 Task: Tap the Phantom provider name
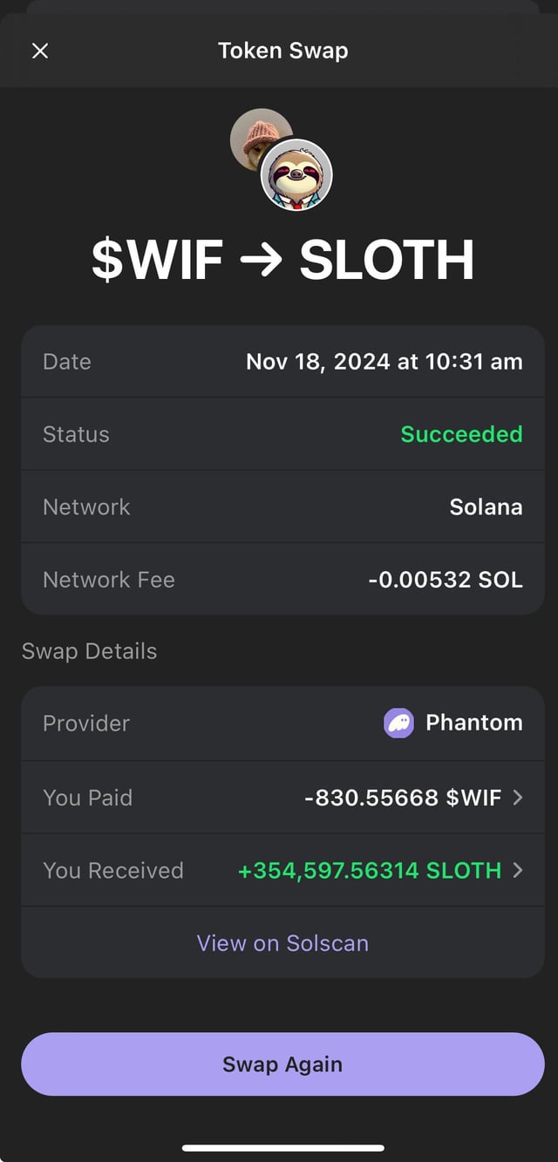[x=473, y=723]
